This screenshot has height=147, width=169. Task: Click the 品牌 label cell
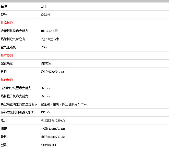pyautogui.click(x=4, y=7)
